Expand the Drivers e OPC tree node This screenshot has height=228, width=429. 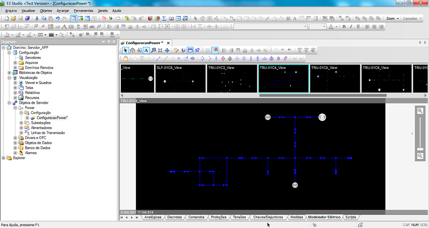coord(15,138)
